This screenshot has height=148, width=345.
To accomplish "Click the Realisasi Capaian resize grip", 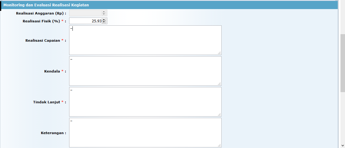I will (219, 53).
